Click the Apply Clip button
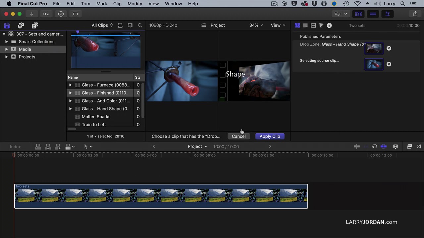The image size is (424, 238). coord(270,136)
